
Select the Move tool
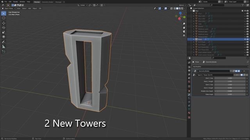(4, 23)
